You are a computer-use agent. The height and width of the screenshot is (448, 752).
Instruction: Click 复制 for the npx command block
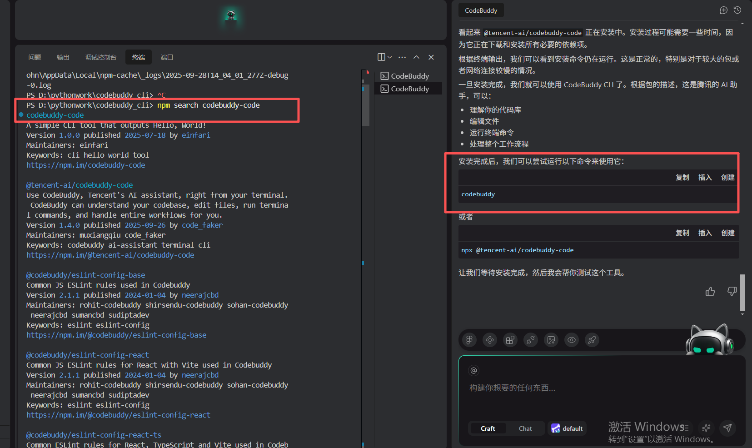(x=682, y=233)
